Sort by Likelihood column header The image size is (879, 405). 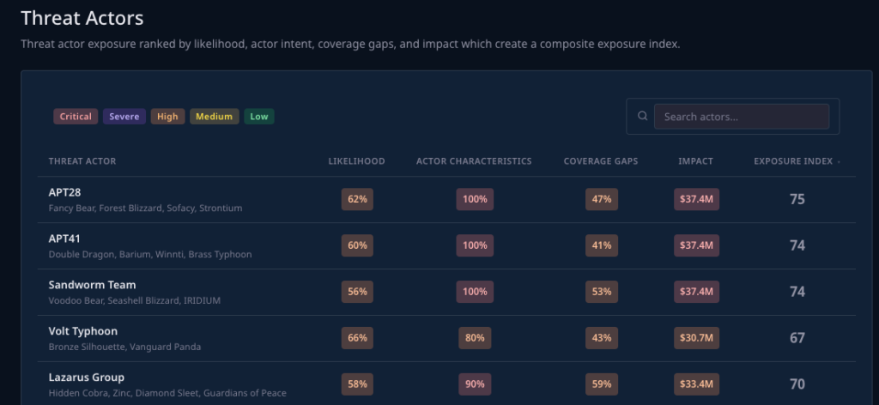tap(356, 161)
